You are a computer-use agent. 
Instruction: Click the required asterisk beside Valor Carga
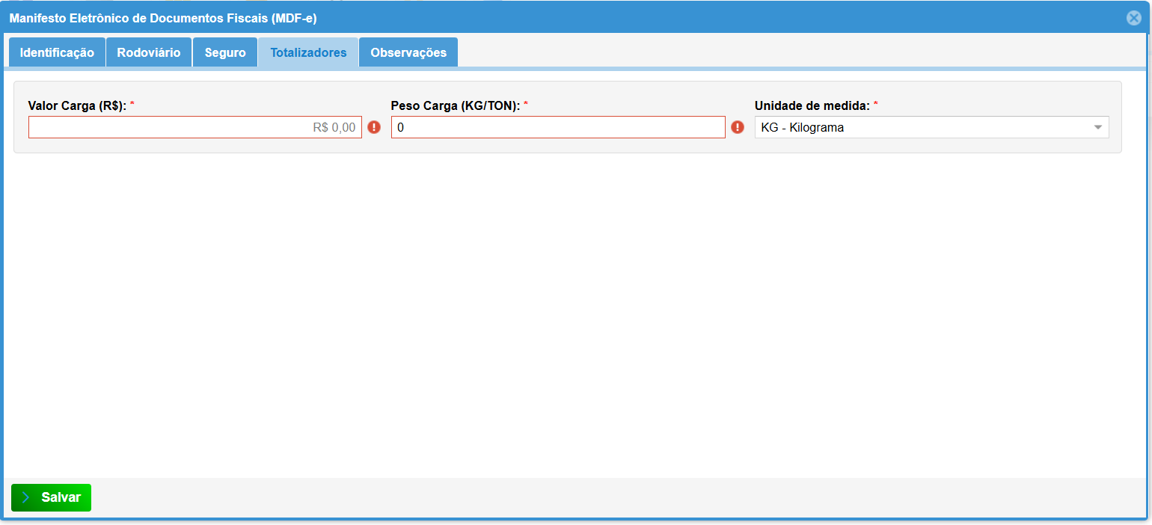tap(132, 105)
